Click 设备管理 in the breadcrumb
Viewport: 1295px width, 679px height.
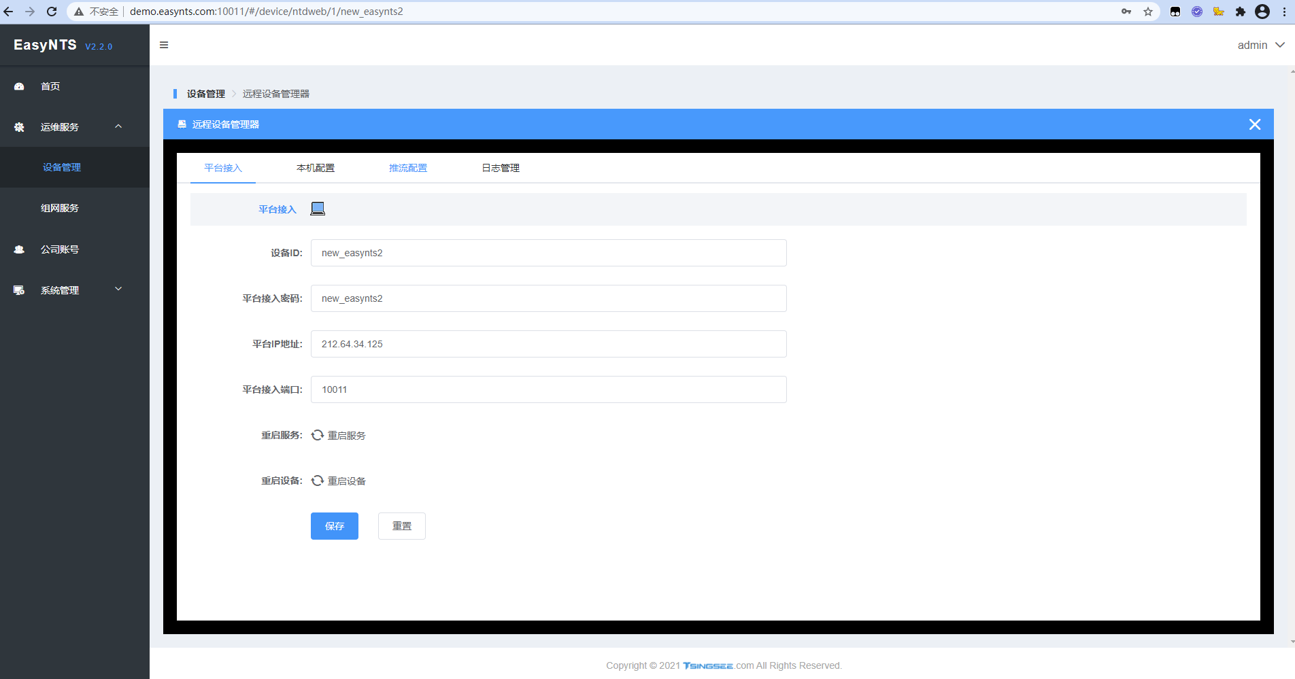pyautogui.click(x=206, y=94)
